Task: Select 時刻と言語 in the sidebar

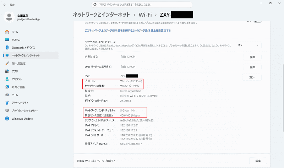Action: click(31, 87)
